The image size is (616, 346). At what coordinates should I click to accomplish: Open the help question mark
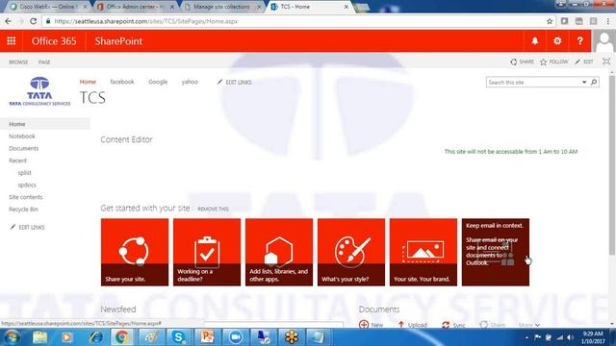click(x=579, y=40)
